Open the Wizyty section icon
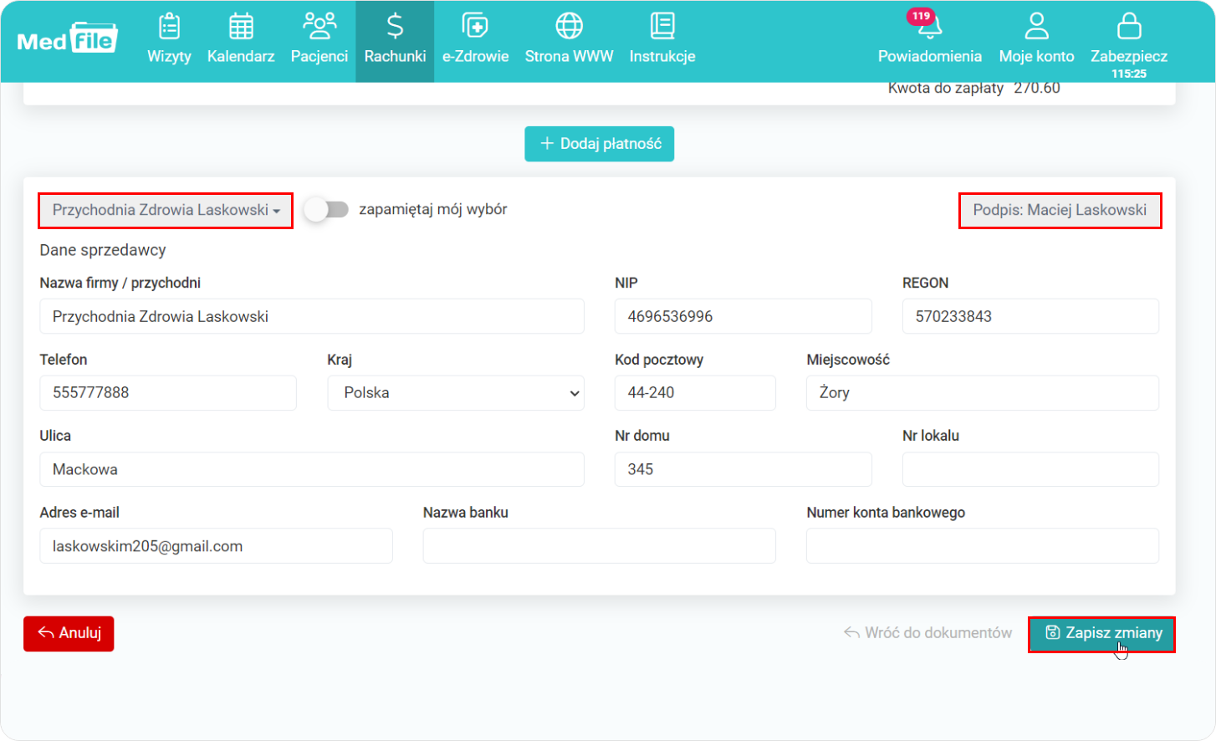1216x741 pixels. point(169,27)
